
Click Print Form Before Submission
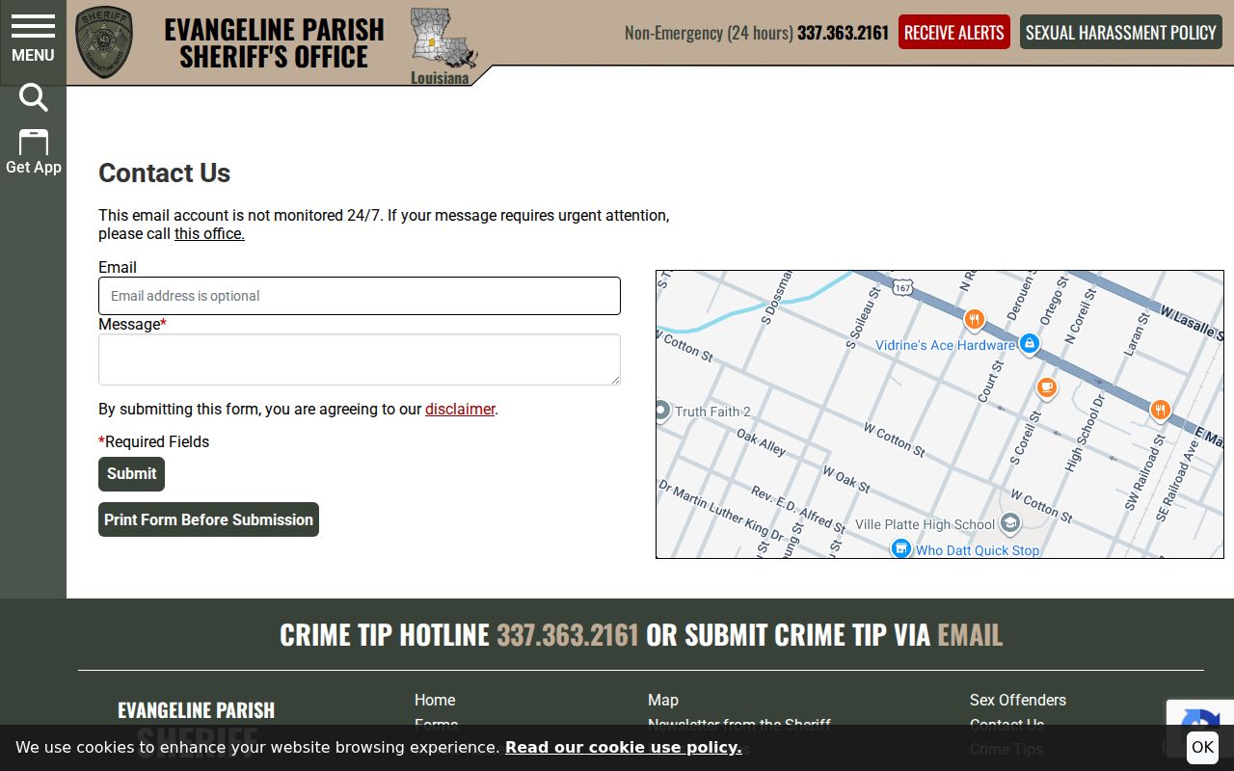click(x=208, y=519)
